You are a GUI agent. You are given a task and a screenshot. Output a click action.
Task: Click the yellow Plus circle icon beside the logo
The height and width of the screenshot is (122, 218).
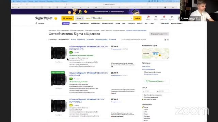point(56,18)
